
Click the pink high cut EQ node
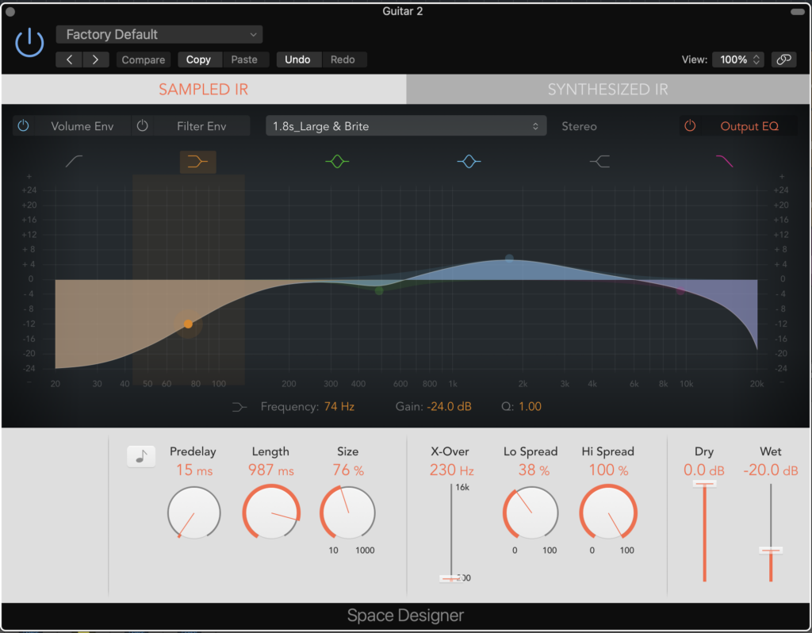click(680, 291)
